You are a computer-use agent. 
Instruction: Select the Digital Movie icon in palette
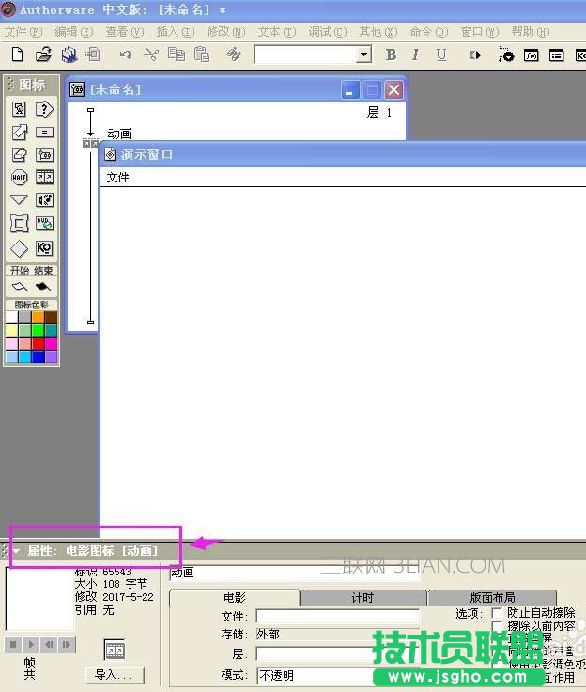[44, 178]
